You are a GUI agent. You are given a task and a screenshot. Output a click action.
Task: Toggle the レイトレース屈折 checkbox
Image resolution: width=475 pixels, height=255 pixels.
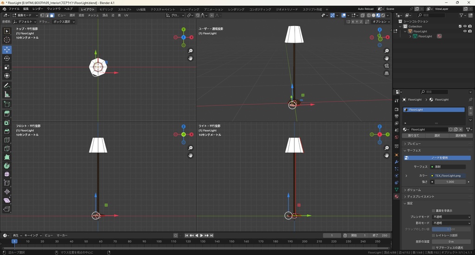[433, 236]
